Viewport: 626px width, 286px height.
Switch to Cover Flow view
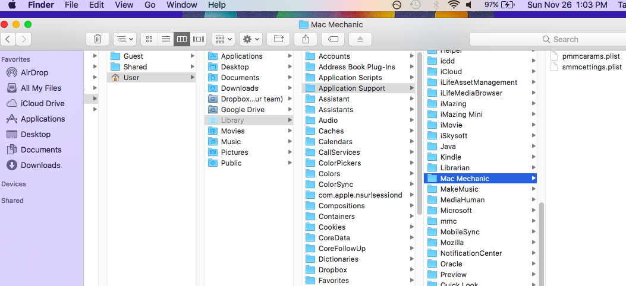[x=199, y=39]
